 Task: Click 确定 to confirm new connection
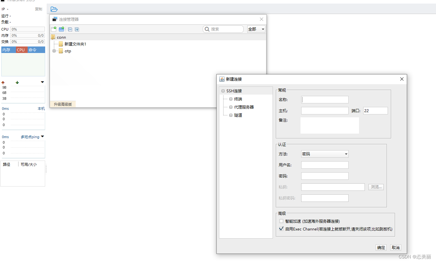click(x=381, y=248)
